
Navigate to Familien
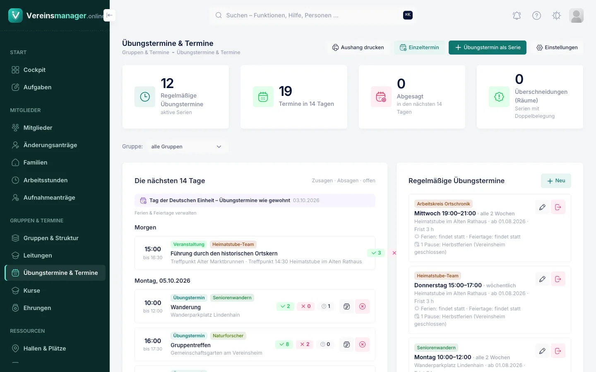55,162
